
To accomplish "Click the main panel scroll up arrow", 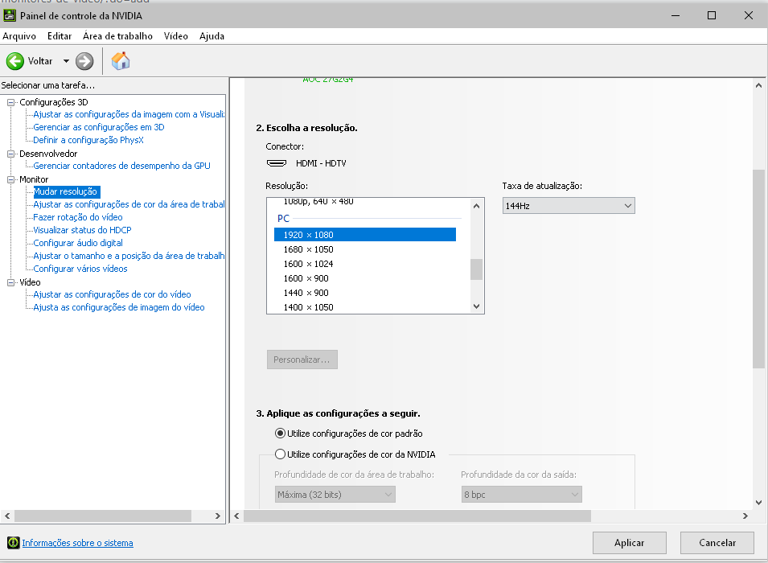I will tap(758, 85).
